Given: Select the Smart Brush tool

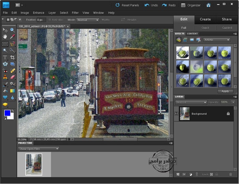Looking at the screenshot, I should point(12,84).
